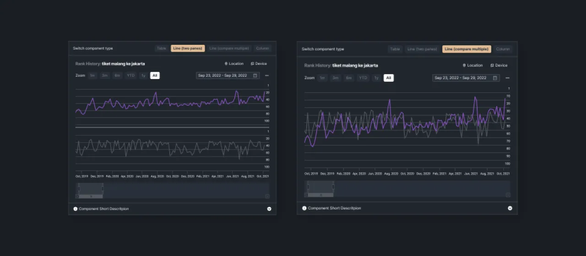This screenshot has width=586, height=256.
Task: Select 1m zoom in the compare-multiple panel
Action: point(323,78)
